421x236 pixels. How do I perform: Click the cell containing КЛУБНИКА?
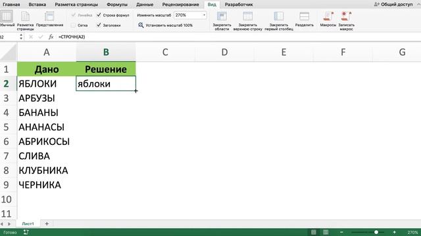[x=47, y=170]
